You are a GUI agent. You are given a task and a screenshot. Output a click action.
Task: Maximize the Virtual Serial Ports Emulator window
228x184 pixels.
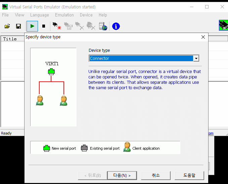tap(207, 7)
